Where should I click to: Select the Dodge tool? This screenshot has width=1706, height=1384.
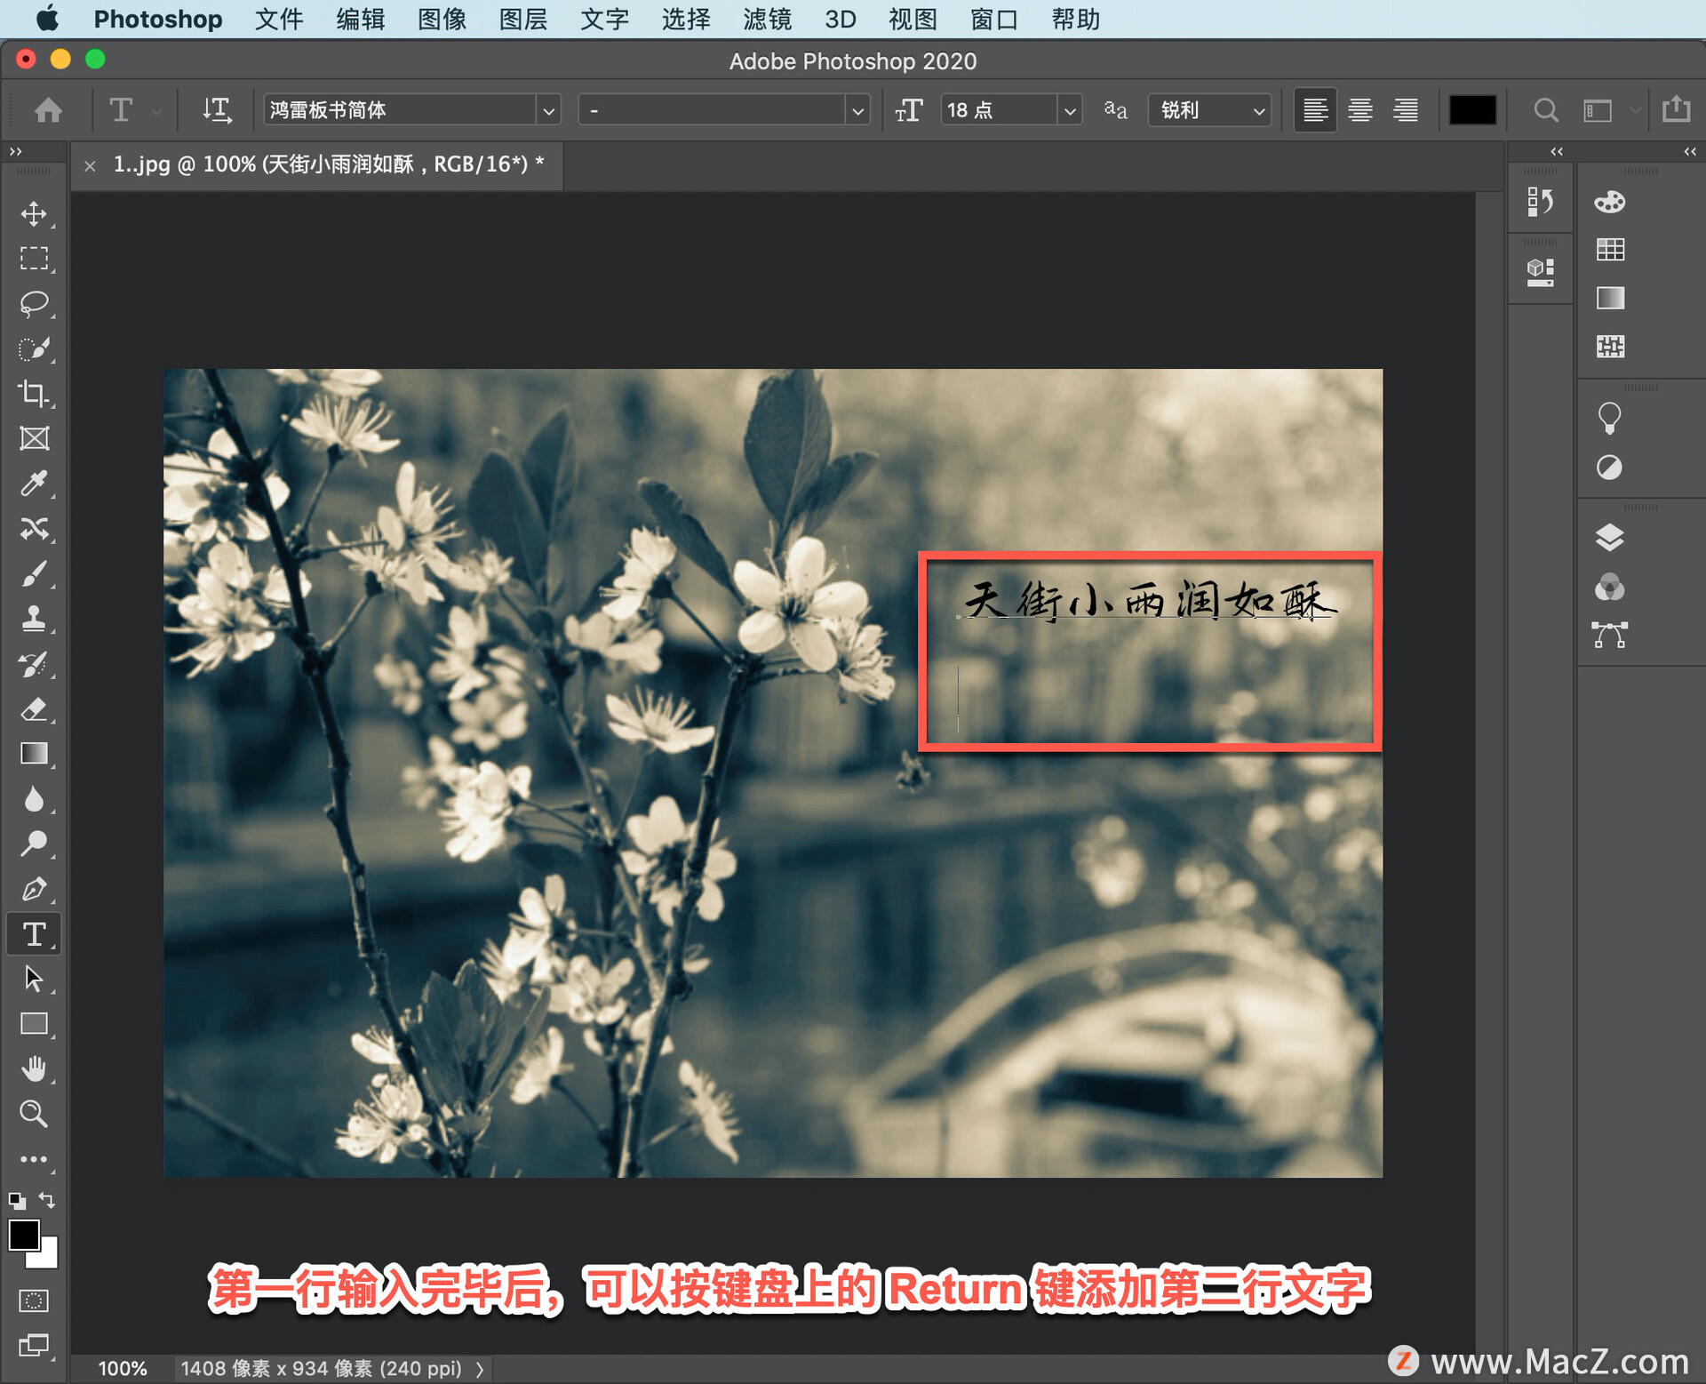[34, 844]
